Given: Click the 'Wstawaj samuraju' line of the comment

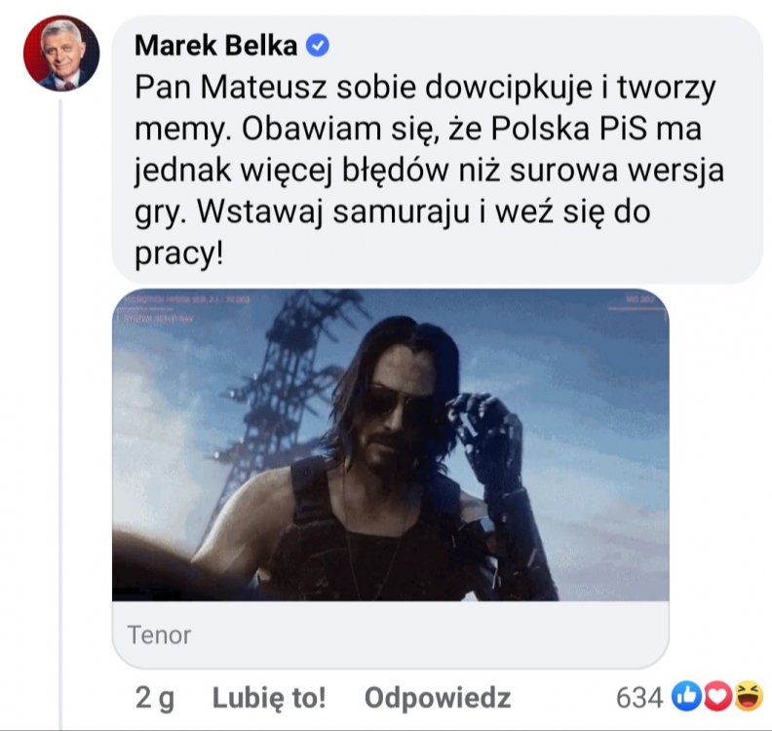Looking at the screenshot, I should (393, 212).
